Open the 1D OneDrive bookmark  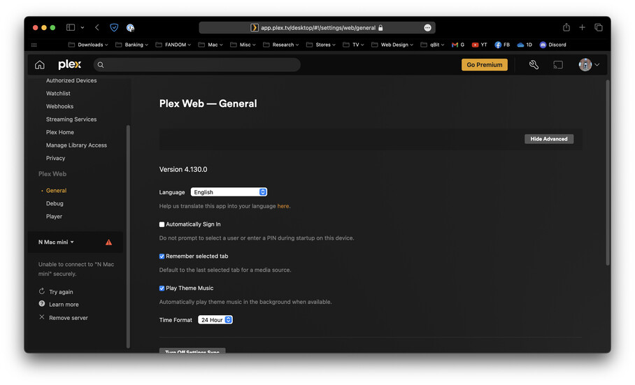[525, 45]
